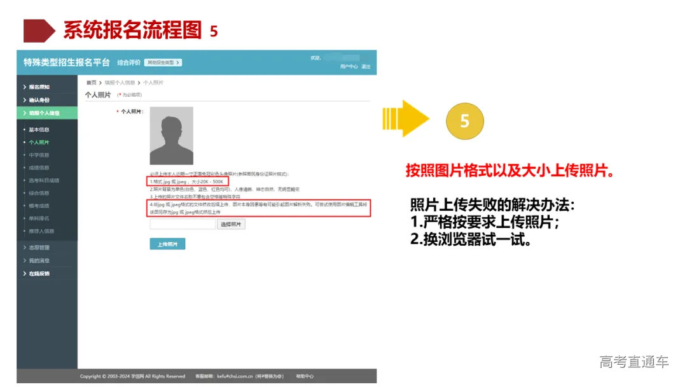This screenshot has height=387, width=687.
Task: Click the red arrow beside slide title
Action: [x=39, y=30]
